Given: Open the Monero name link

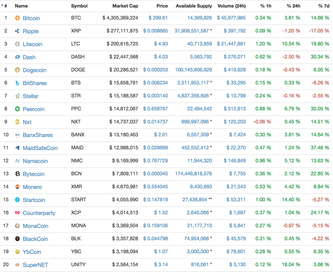Looking at the screenshot, I should tap(32, 187).
